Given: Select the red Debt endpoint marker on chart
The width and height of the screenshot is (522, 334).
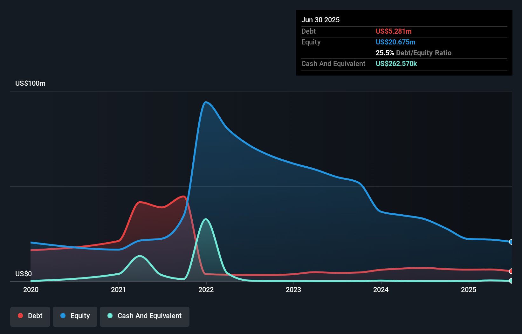Looking at the screenshot, I should pos(511,271).
